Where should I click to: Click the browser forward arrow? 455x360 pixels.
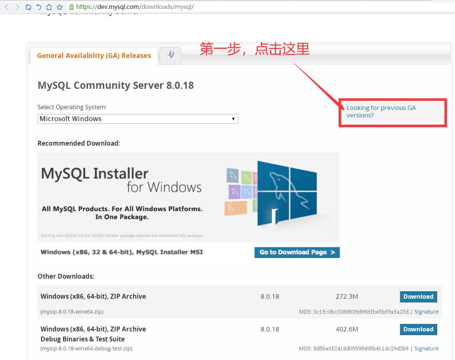click(17, 7)
